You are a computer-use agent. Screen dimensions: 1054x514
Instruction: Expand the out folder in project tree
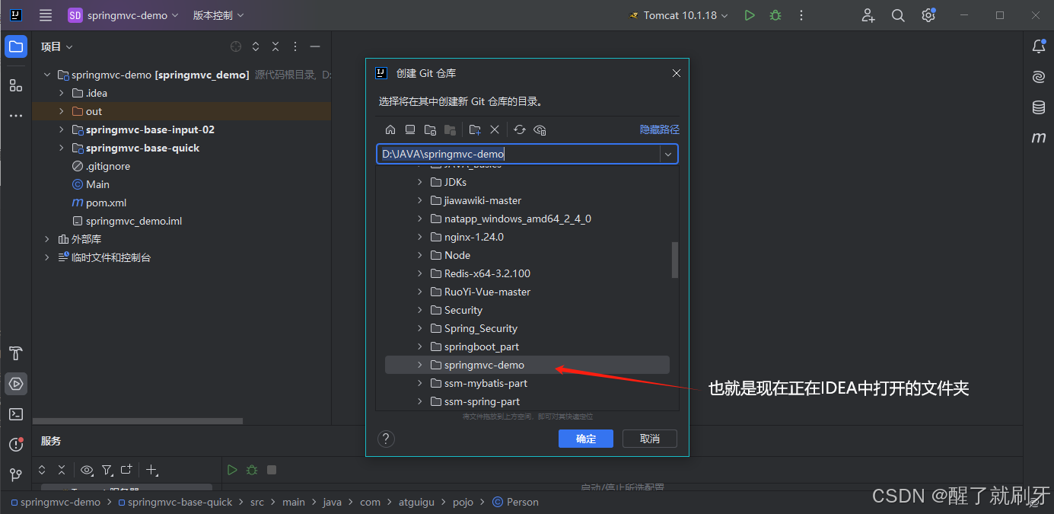pyautogui.click(x=62, y=111)
